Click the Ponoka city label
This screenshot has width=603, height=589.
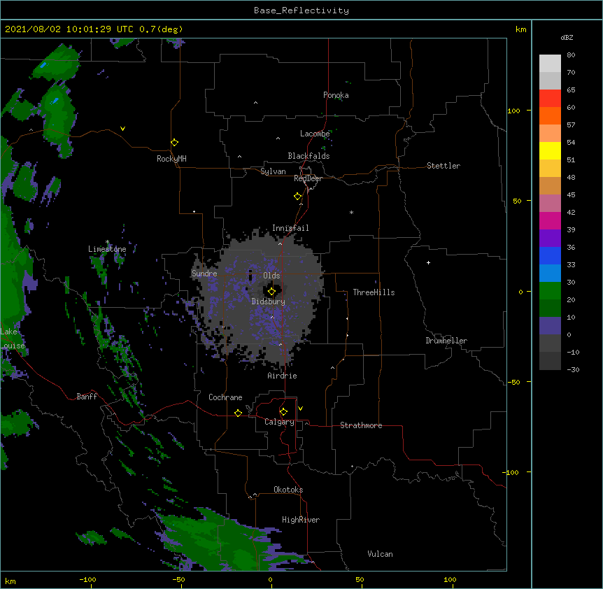point(336,95)
